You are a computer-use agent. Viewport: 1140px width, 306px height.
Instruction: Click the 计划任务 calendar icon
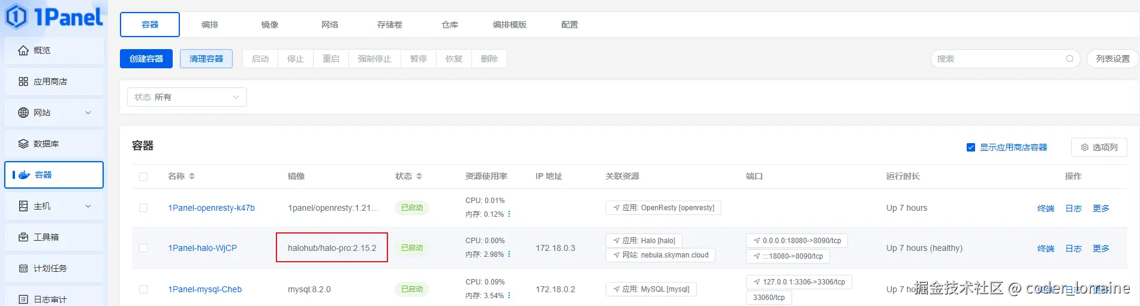click(23, 268)
